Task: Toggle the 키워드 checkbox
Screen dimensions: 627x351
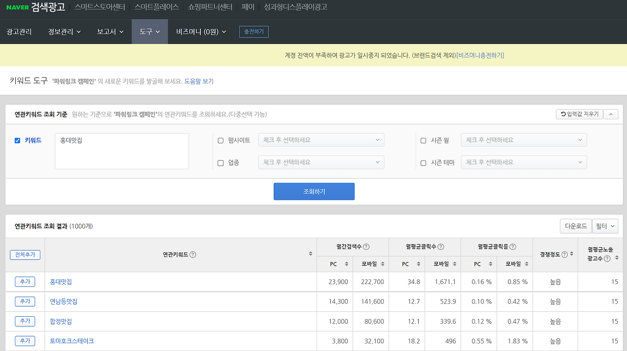Action: pos(18,140)
